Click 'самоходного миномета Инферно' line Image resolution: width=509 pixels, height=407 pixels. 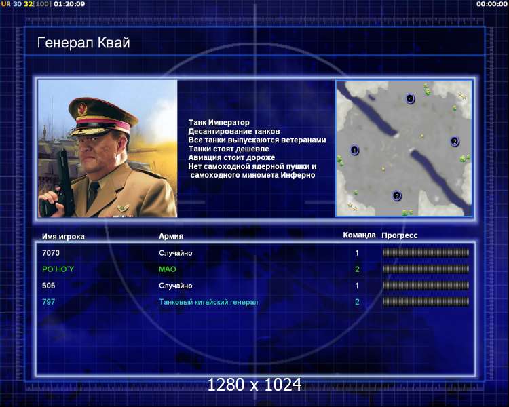coord(252,175)
